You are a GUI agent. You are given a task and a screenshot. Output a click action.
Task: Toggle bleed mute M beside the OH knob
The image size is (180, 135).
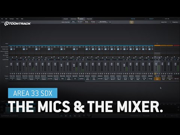[77, 49]
